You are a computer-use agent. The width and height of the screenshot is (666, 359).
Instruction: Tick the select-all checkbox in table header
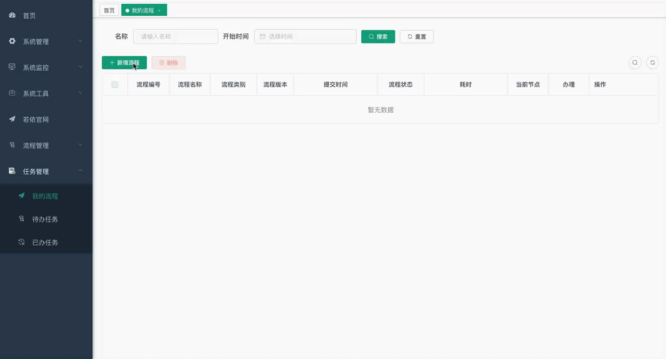point(115,84)
